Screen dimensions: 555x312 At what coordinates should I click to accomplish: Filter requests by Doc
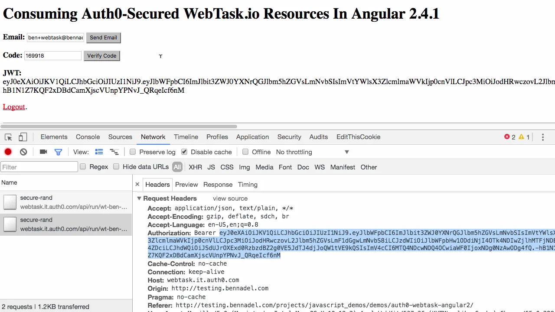pyautogui.click(x=303, y=167)
